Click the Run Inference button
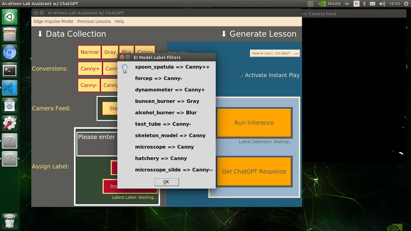 [254, 123]
